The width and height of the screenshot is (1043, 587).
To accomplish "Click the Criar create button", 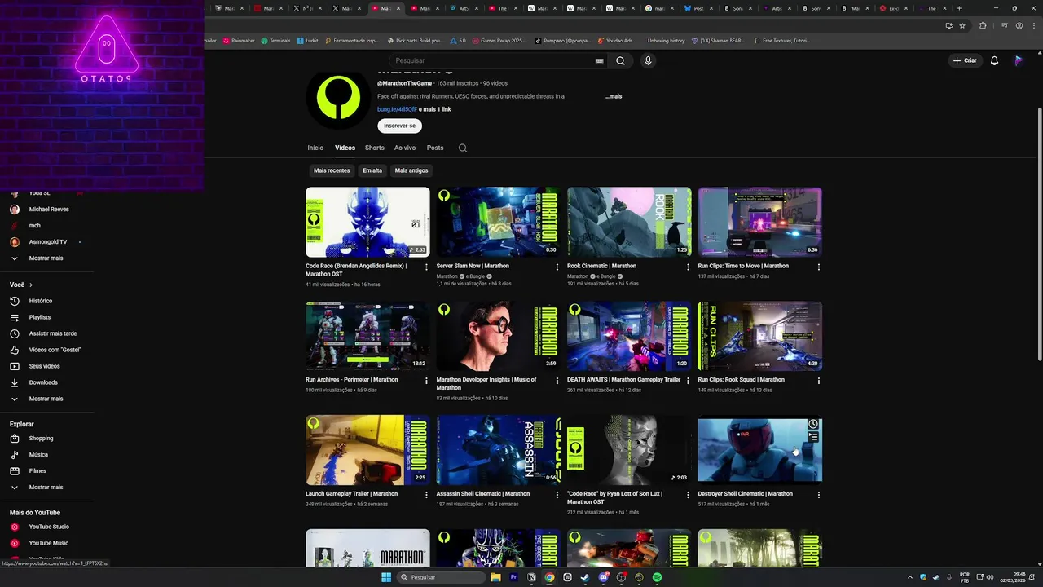I will [964, 60].
